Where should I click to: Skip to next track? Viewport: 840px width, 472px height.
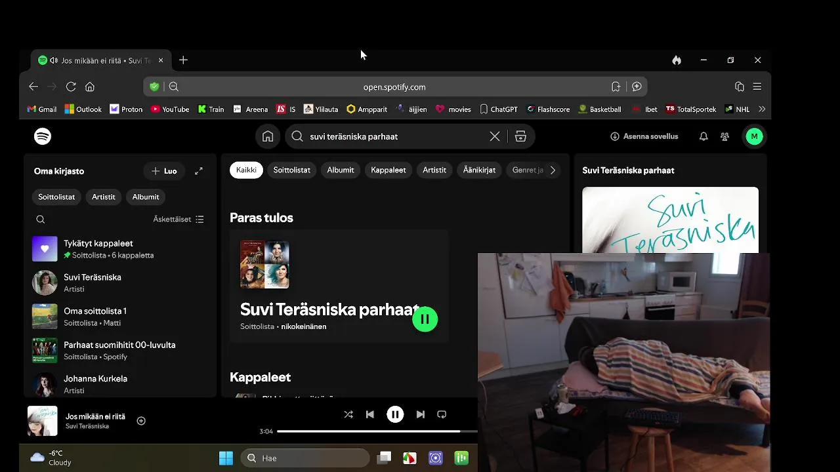tap(421, 414)
